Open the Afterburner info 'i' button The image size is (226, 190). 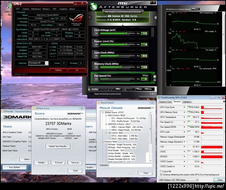[155, 18]
